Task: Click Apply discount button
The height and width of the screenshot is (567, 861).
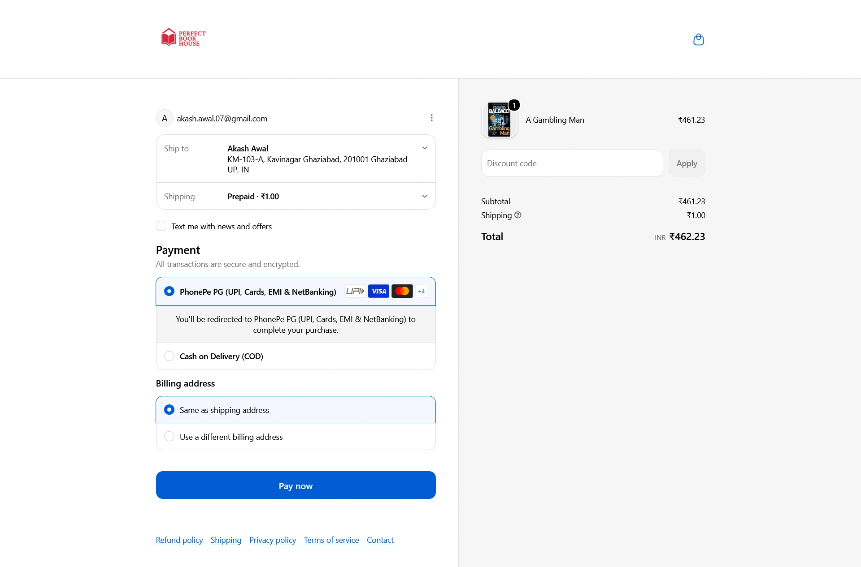Action: 687,163
